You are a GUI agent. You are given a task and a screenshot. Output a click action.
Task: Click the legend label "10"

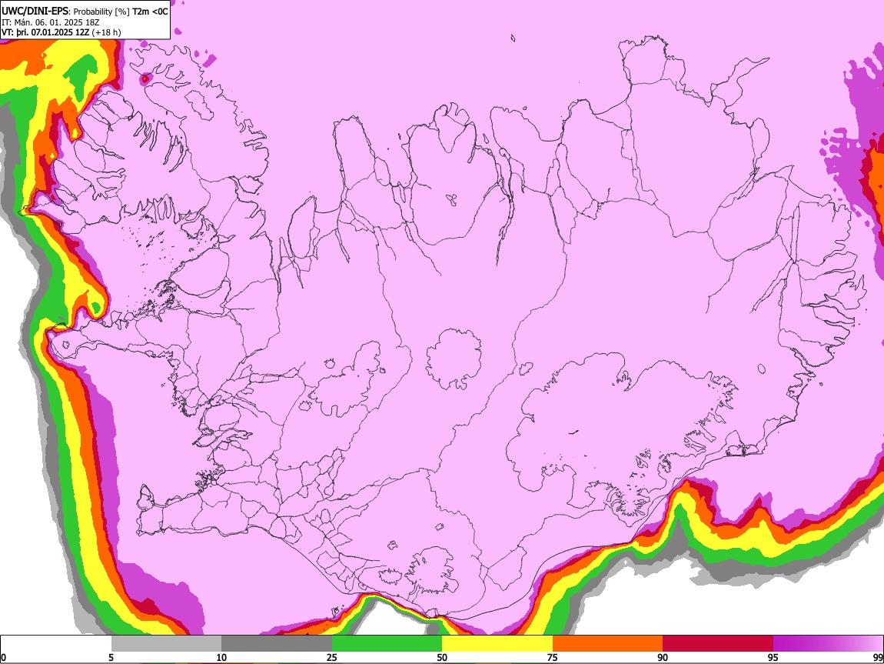point(221,657)
